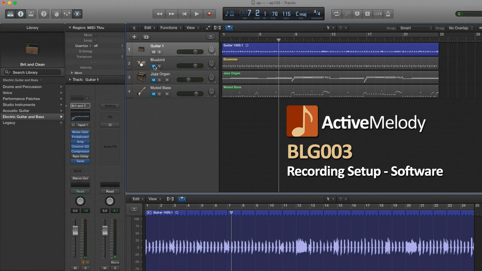Viewport: 482px width, 271px height.
Task: Solo the Muted Bass track
Action: [159, 94]
